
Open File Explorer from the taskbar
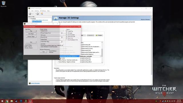tap(11, 101)
